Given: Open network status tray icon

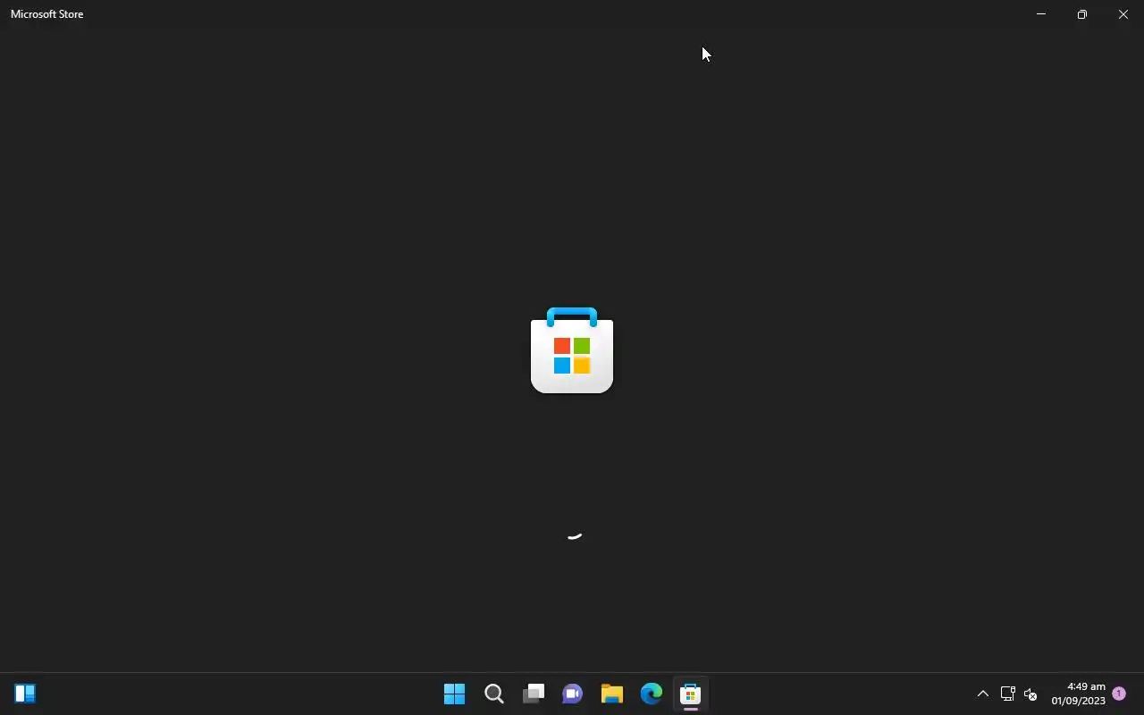Looking at the screenshot, I should tap(1007, 694).
